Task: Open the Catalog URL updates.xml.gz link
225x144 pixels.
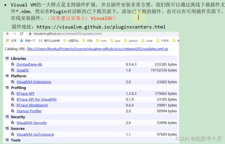Action: coord(97,49)
